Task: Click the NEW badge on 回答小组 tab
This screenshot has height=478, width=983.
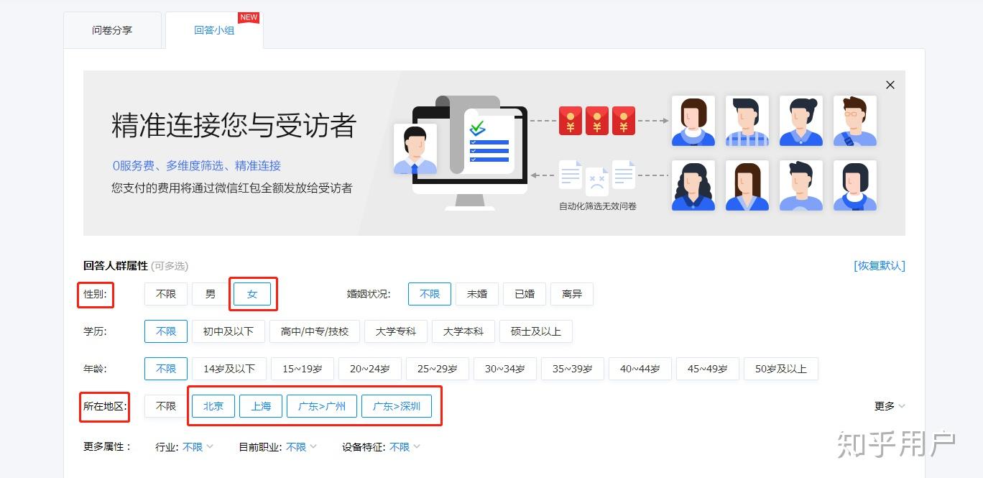Action: pyautogui.click(x=249, y=17)
